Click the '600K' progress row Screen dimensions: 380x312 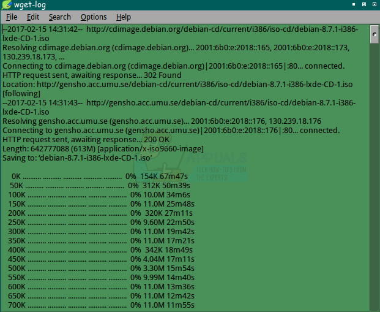tap(101, 287)
